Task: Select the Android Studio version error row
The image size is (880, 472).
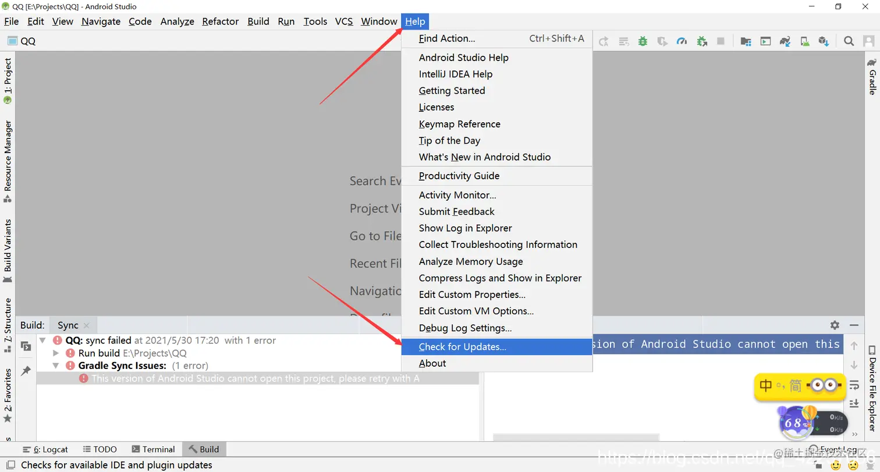Action: click(258, 378)
